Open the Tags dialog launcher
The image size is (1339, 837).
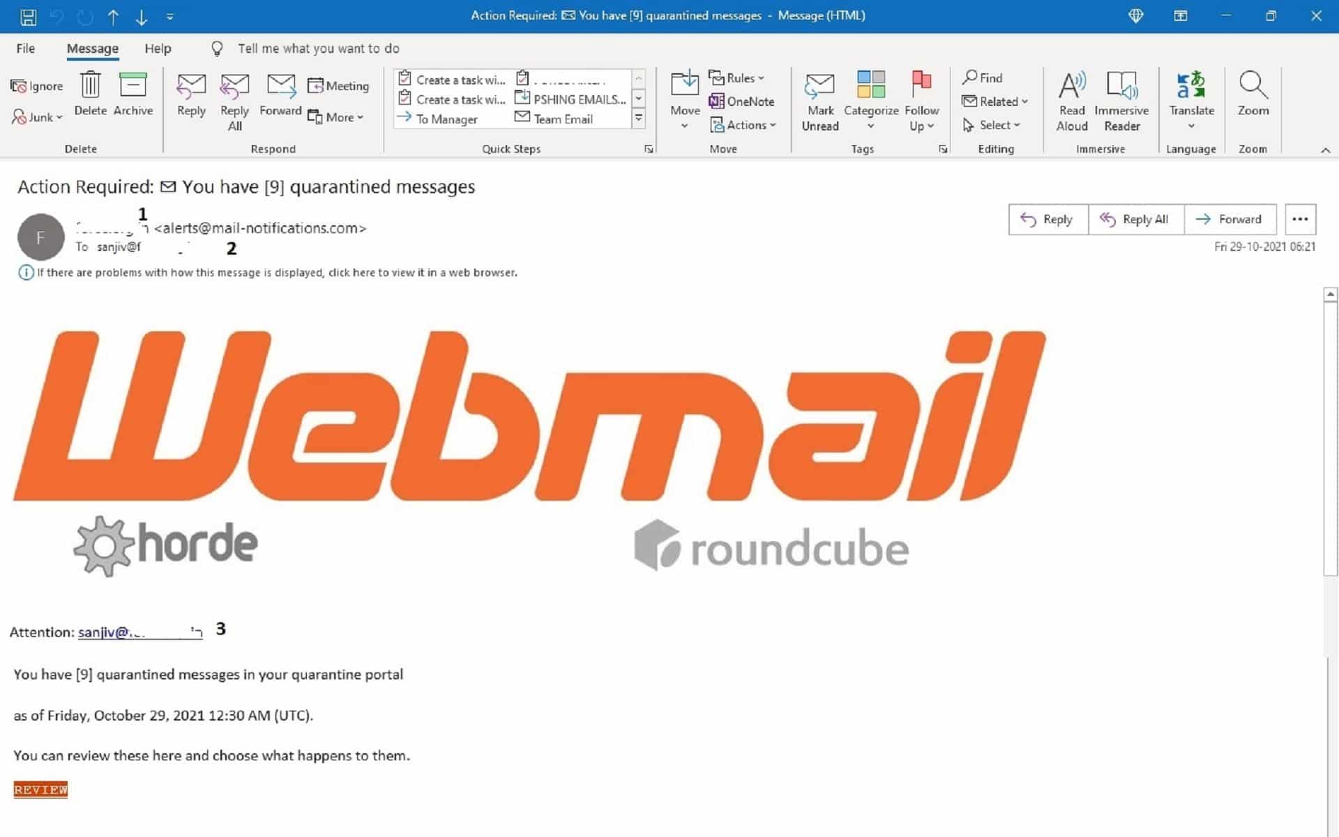tap(943, 149)
